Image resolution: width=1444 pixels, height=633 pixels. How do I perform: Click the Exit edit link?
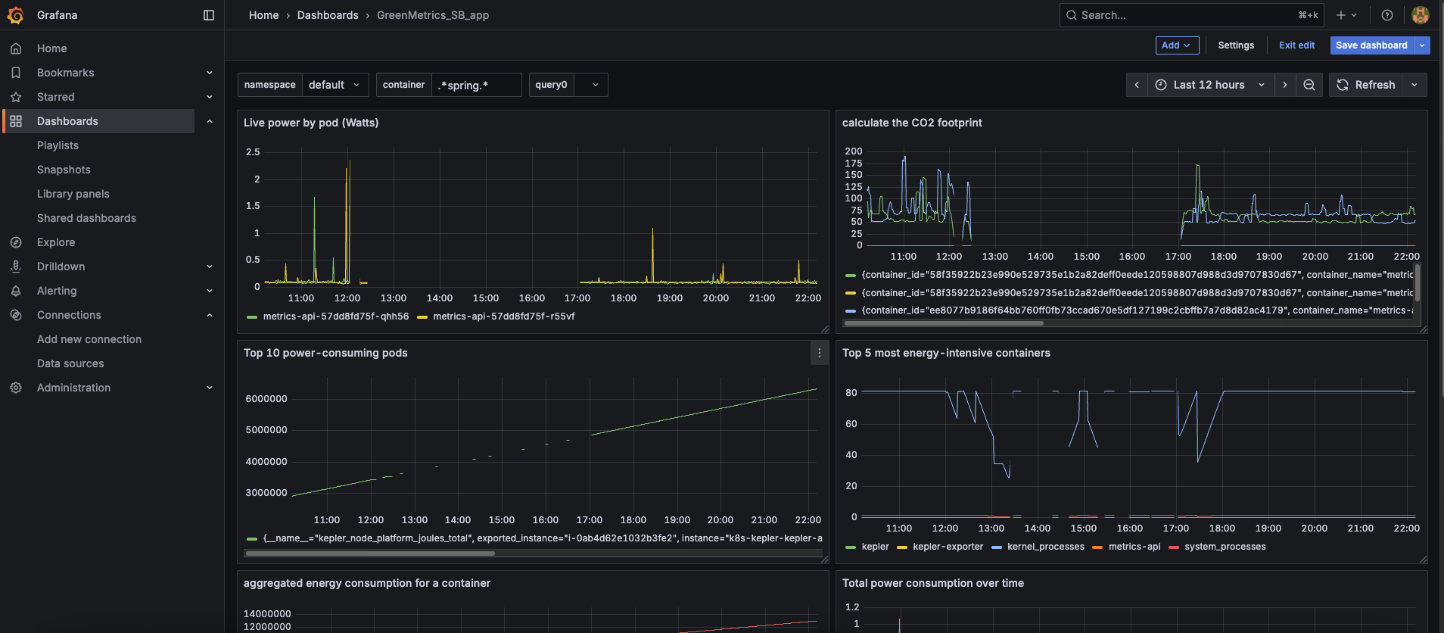click(1296, 45)
